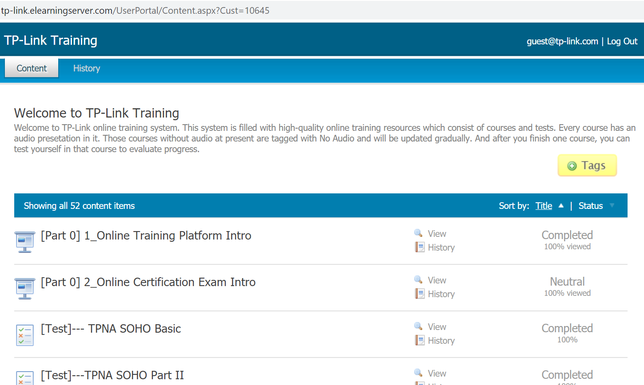Click the TP-Link Training header title
Viewport: 644px width, 385px height.
(51, 40)
